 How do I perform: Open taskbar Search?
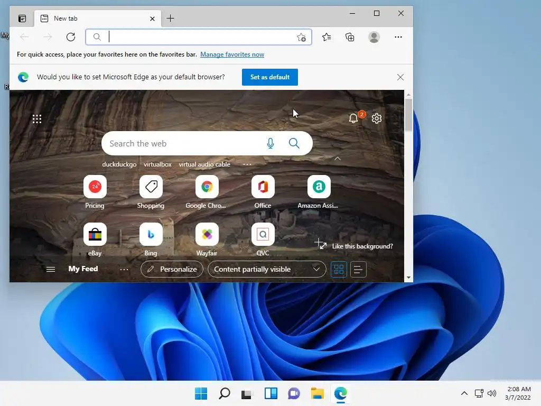pyautogui.click(x=224, y=393)
